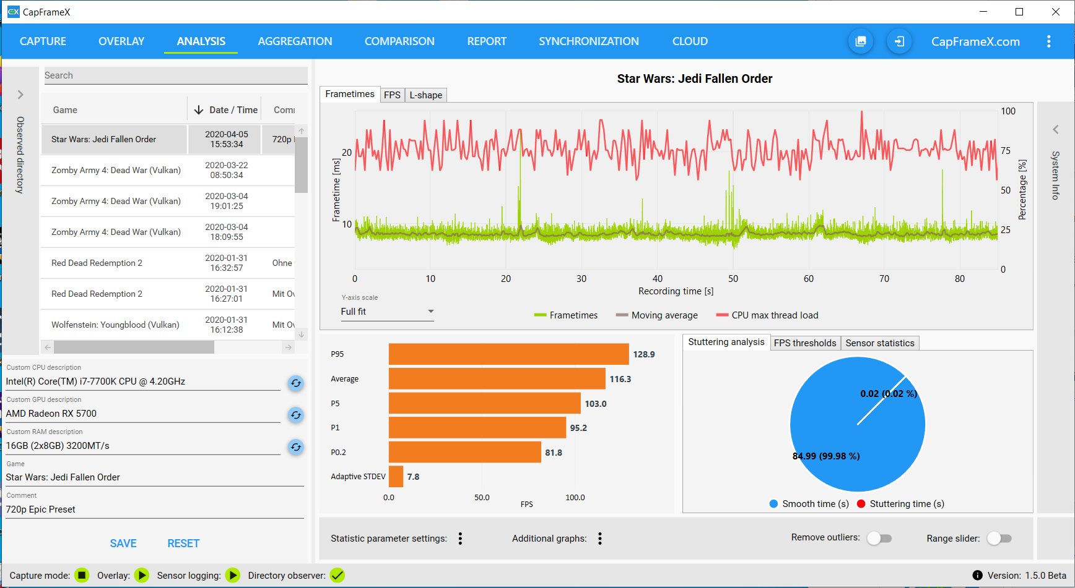The height and width of the screenshot is (588, 1075).
Task: Switch to the CAPTURE tab
Action: (43, 41)
